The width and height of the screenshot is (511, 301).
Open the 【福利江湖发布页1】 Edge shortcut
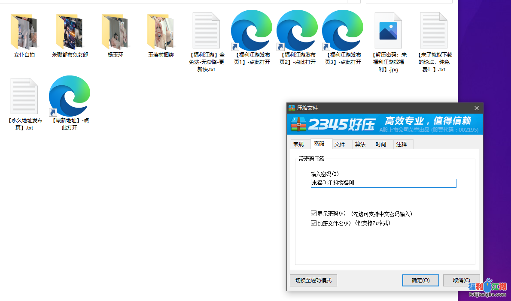tap(252, 31)
